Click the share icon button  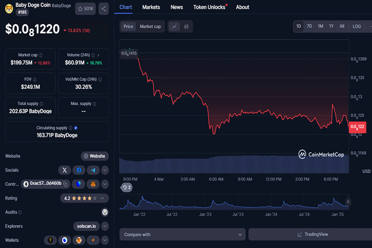(x=104, y=9)
